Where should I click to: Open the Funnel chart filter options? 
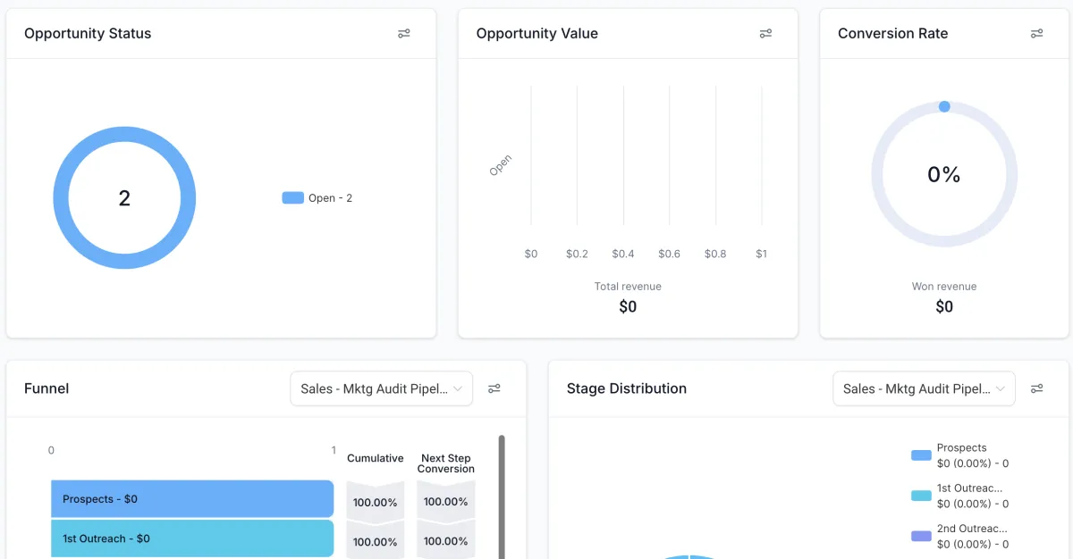point(494,388)
